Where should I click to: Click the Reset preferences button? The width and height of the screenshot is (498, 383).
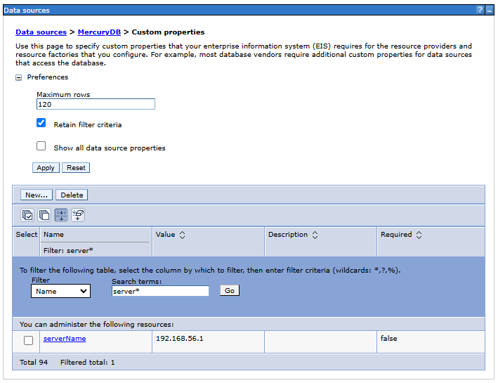click(76, 167)
